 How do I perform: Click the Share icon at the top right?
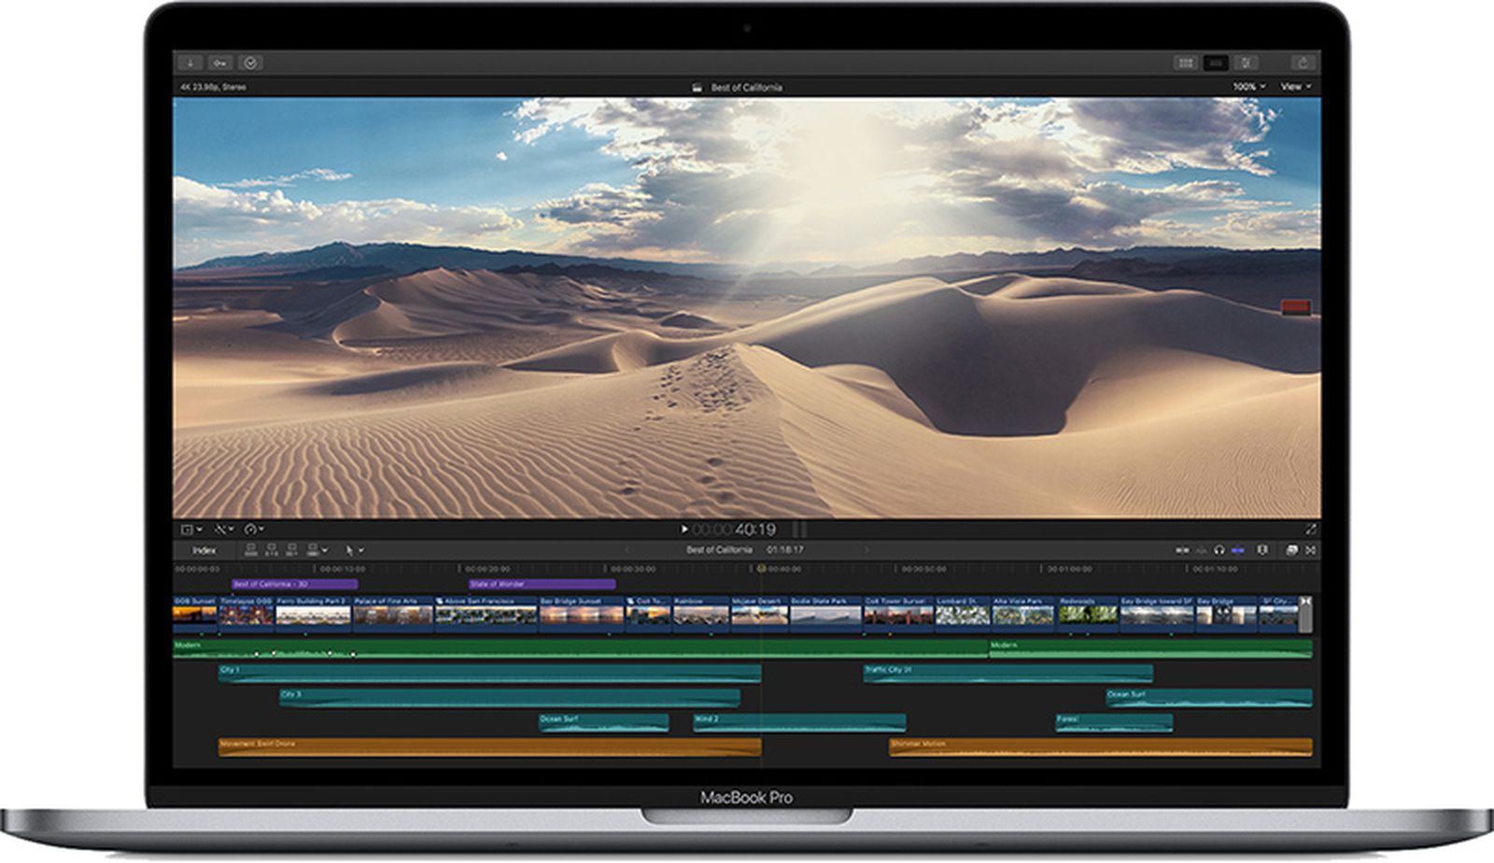(1301, 64)
